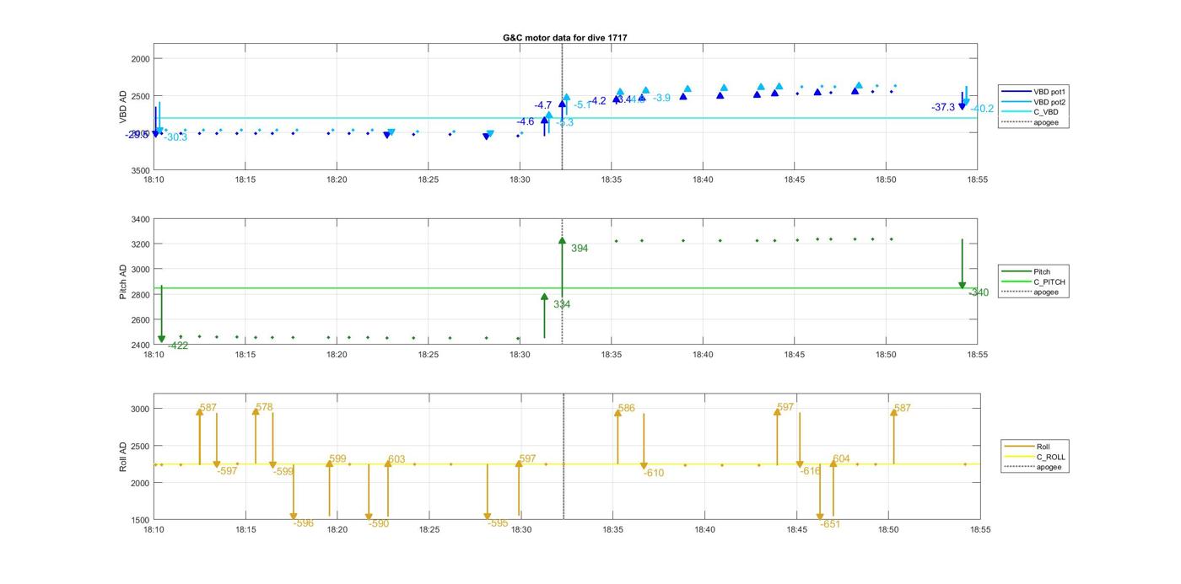Click the roll value label "-597"

(x=227, y=471)
